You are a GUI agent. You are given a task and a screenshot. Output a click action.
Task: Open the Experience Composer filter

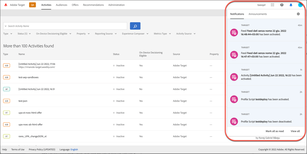[135, 34]
